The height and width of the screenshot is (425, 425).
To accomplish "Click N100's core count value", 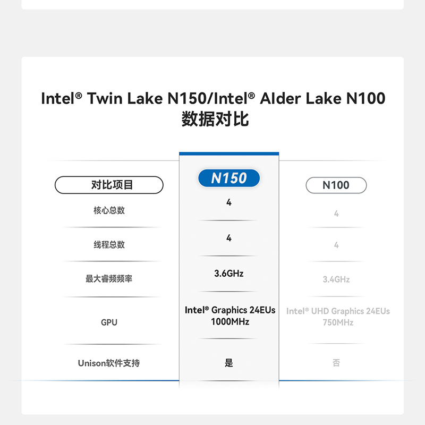I will pyautogui.click(x=336, y=214).
